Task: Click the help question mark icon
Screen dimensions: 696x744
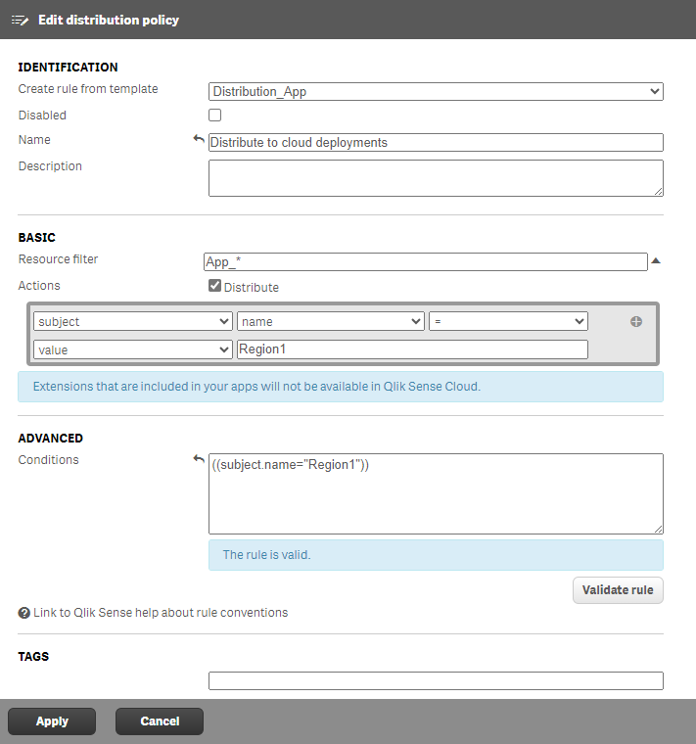Action: [24, 613]
